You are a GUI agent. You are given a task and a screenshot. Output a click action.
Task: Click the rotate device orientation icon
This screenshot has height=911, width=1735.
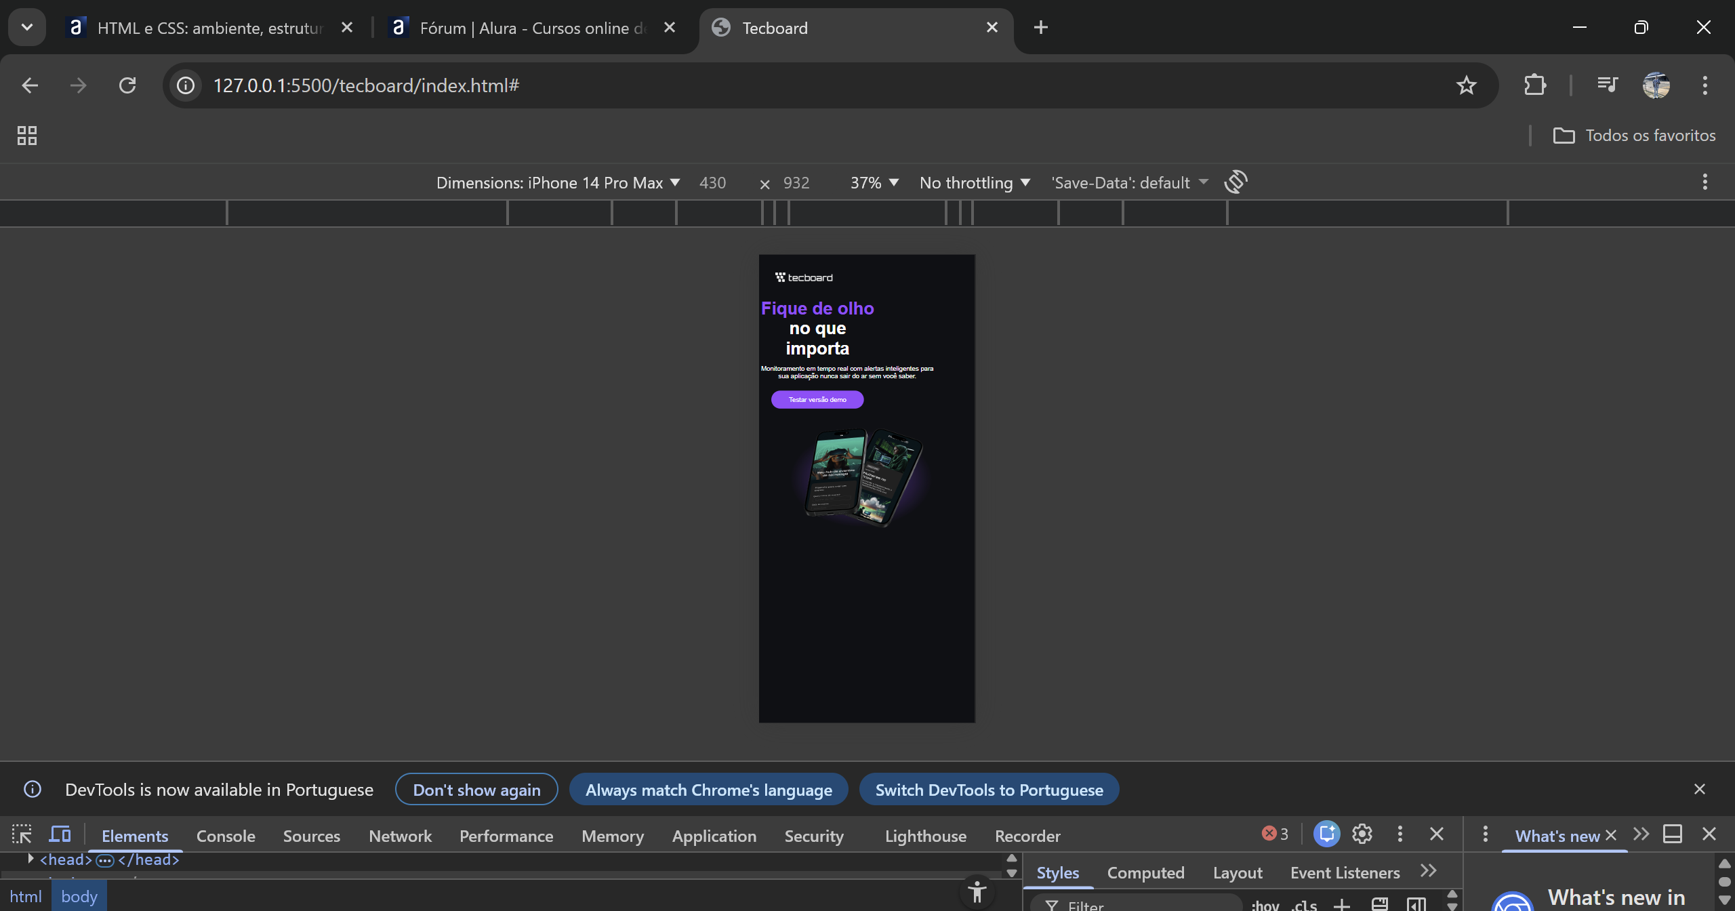pos(1236,182)
